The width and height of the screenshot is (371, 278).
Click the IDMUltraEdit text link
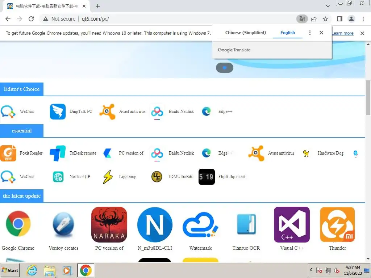click(x=181, y=177)
